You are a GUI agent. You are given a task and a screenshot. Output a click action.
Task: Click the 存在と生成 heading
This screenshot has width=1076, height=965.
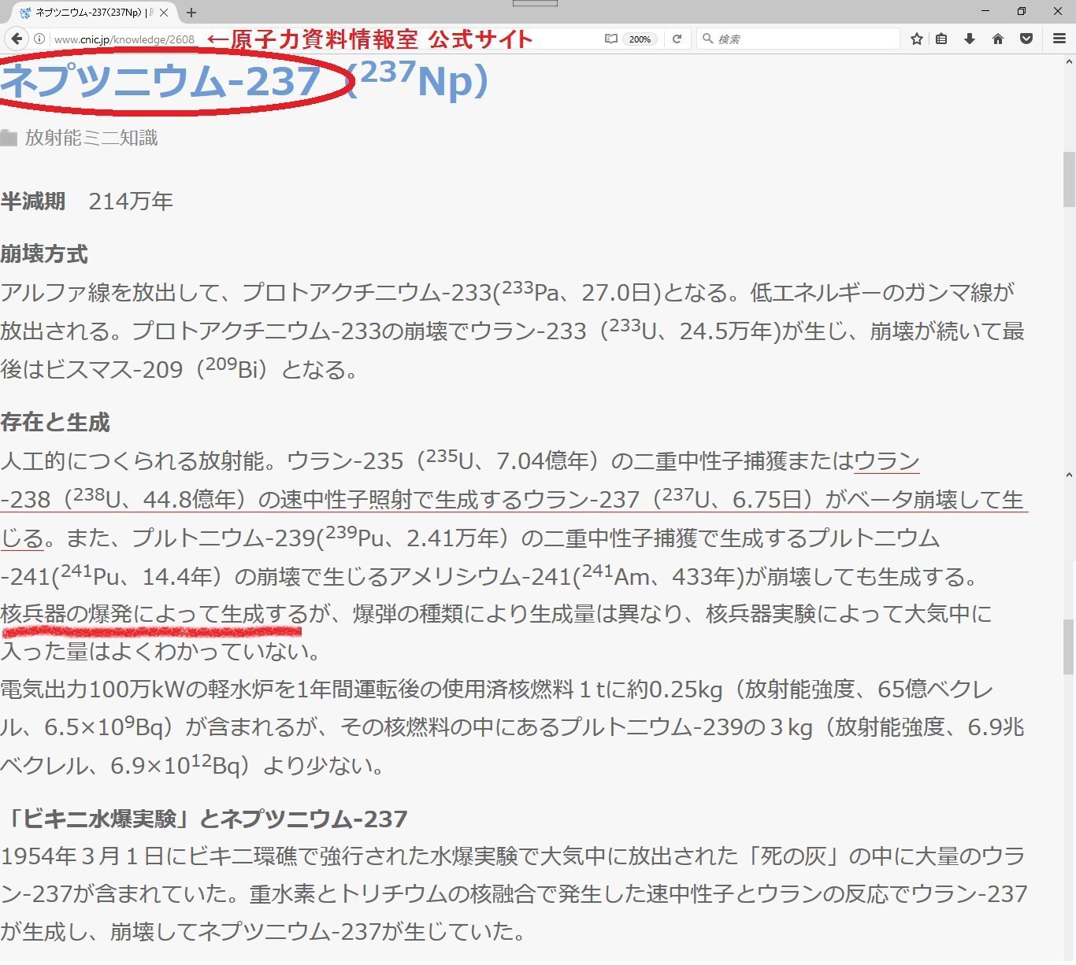pyautogui.click(x=55, y=423)
